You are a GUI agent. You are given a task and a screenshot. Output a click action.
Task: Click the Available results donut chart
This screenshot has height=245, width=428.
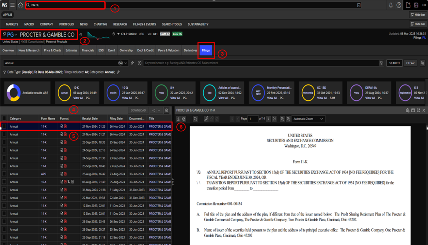tap(14, 93)
